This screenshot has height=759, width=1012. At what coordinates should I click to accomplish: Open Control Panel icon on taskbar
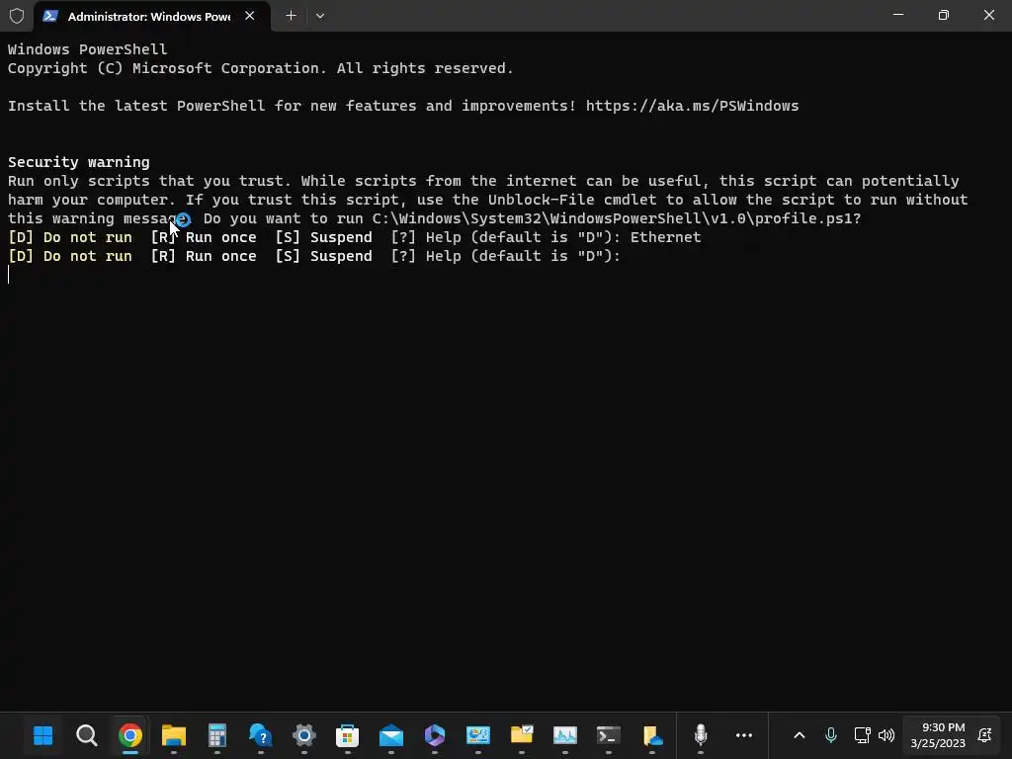[478, 735]
